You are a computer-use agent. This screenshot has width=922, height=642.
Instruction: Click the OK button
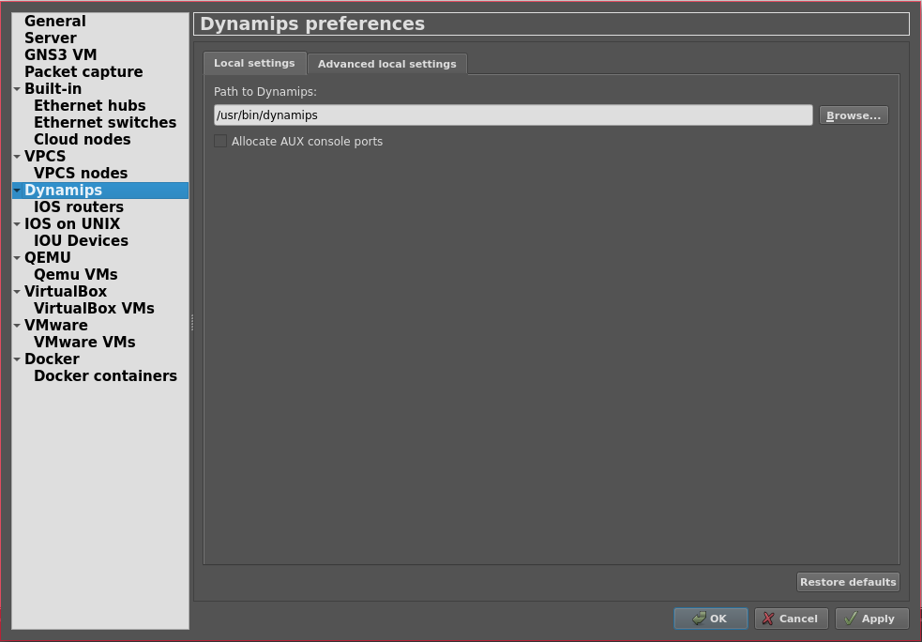710,619
